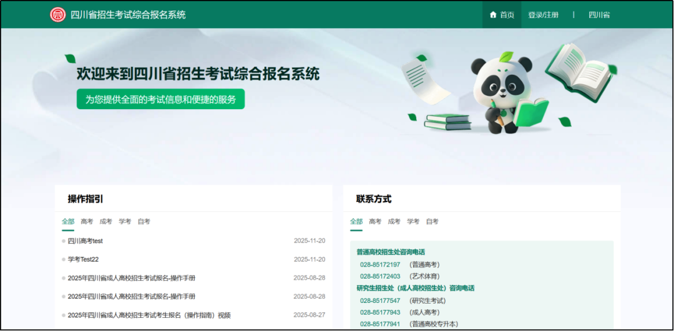Screen dimensions: 674x331
Task: Open the 成人高校招生考试考生报名（操作指南）视频 entry
Action: pos(149,315)
